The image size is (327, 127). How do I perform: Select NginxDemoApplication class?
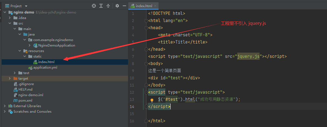pyautogui.click(x=56, y=45)
